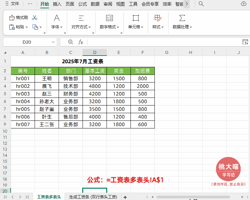The image size is (250, 200).
Task: Switch to the 会员专享 tab
Action: click(150, 4)
